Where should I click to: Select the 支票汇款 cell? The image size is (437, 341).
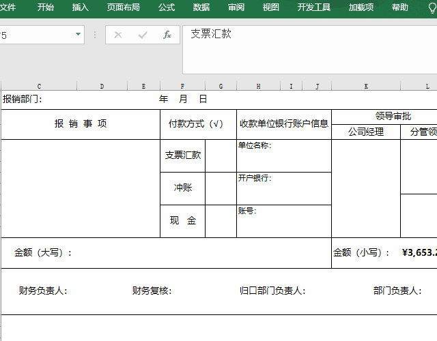[182, 155]
